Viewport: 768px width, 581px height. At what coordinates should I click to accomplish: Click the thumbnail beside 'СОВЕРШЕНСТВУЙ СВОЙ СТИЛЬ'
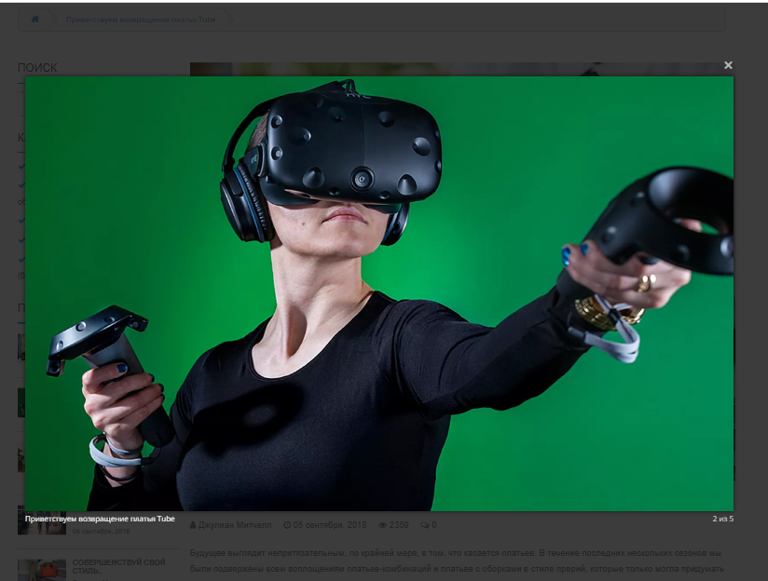point(42,569)
